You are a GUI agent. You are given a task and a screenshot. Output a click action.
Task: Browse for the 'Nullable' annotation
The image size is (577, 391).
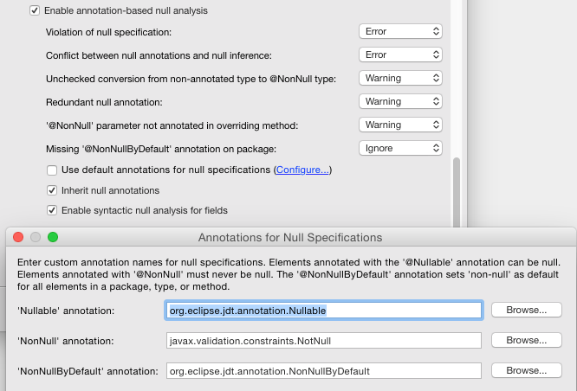click(526, 310)
